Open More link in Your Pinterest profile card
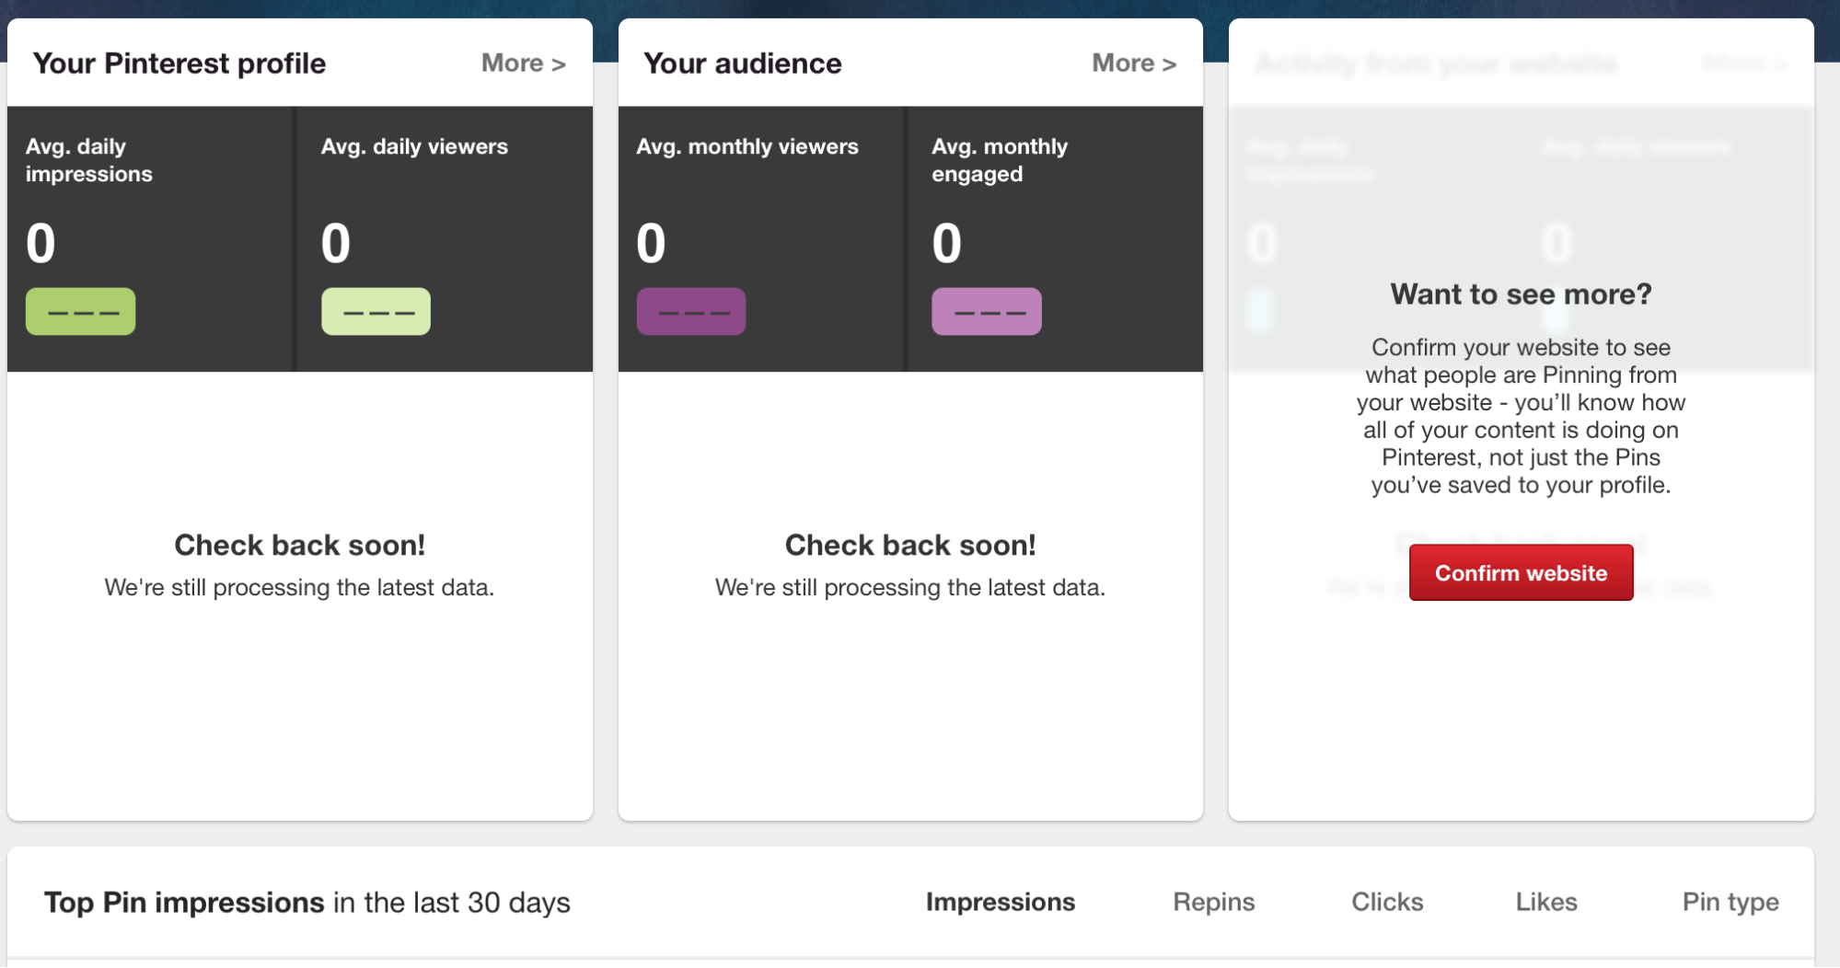This screenshot has height=968, width=1840. (523, 63)
